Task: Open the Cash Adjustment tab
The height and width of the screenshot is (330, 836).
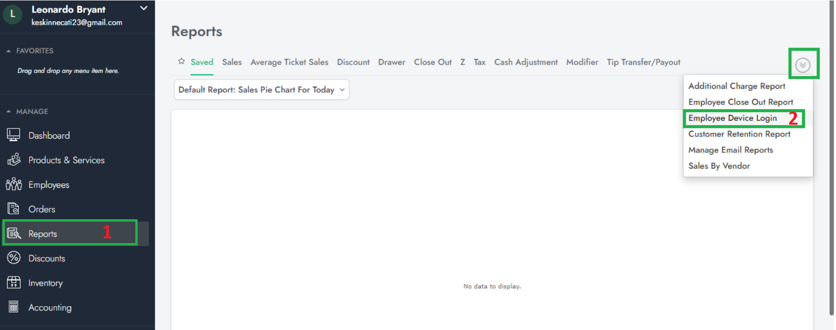Action: (525, 62)
